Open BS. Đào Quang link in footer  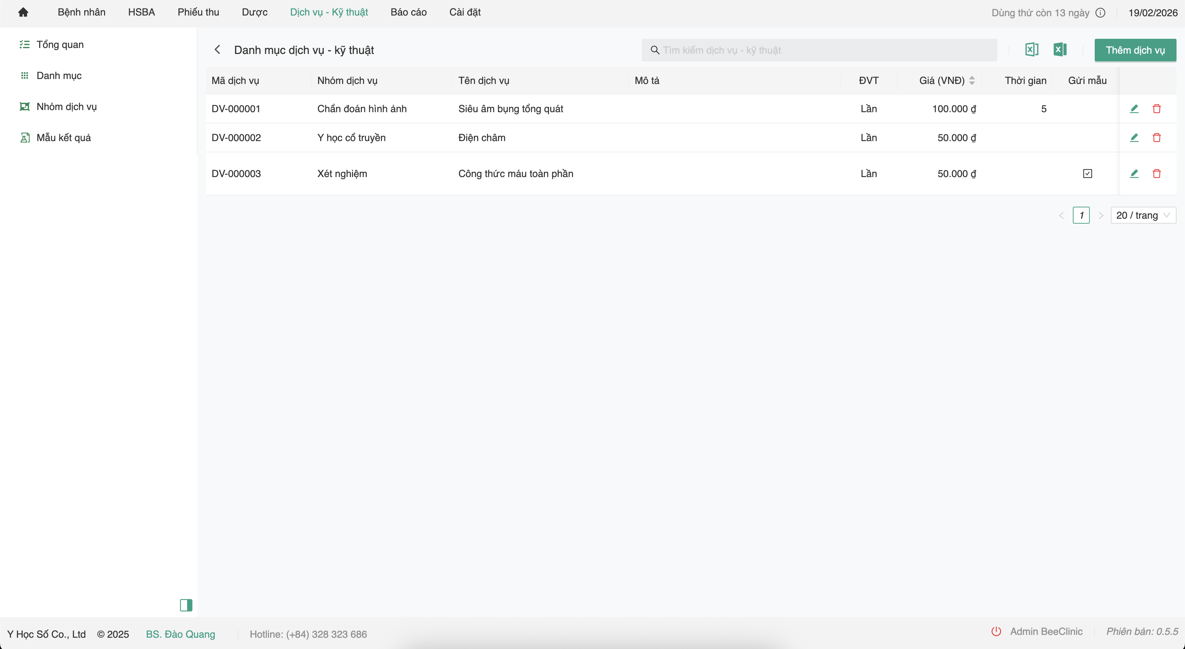(180, 634)
